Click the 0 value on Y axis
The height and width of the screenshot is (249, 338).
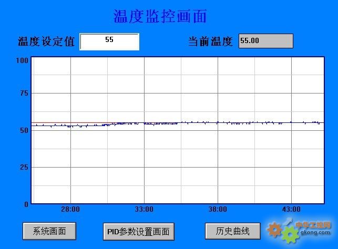(26, 204)
